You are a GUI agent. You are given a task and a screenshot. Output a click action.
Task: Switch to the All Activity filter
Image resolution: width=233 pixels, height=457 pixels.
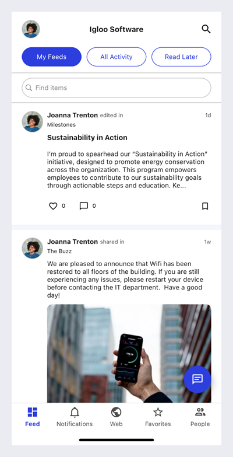[116, 57]
